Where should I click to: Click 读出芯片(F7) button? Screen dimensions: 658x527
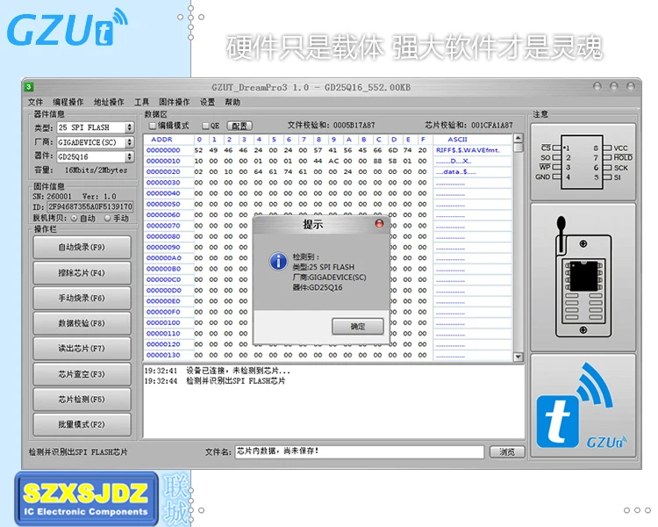[82, 349]
